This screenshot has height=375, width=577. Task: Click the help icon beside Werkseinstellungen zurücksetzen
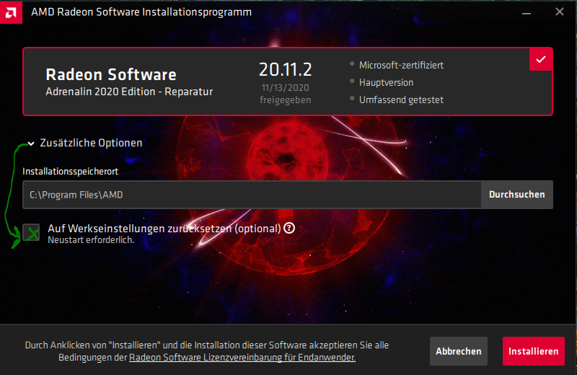(289, 228)
